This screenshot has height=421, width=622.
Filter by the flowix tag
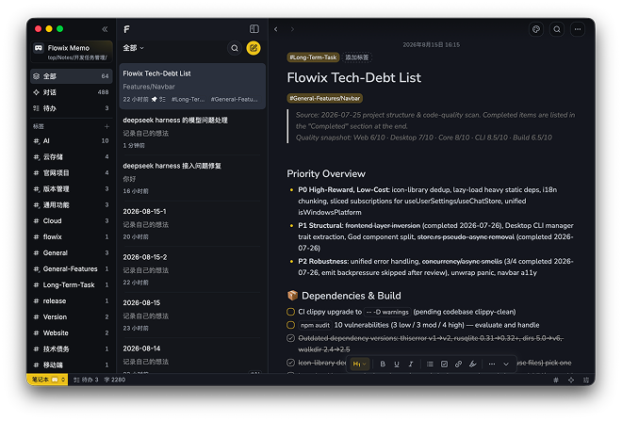point(72,236)
